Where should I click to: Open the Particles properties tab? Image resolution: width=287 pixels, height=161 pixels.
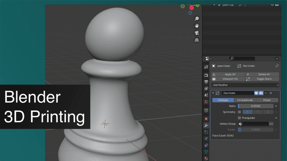pos(206,132)
